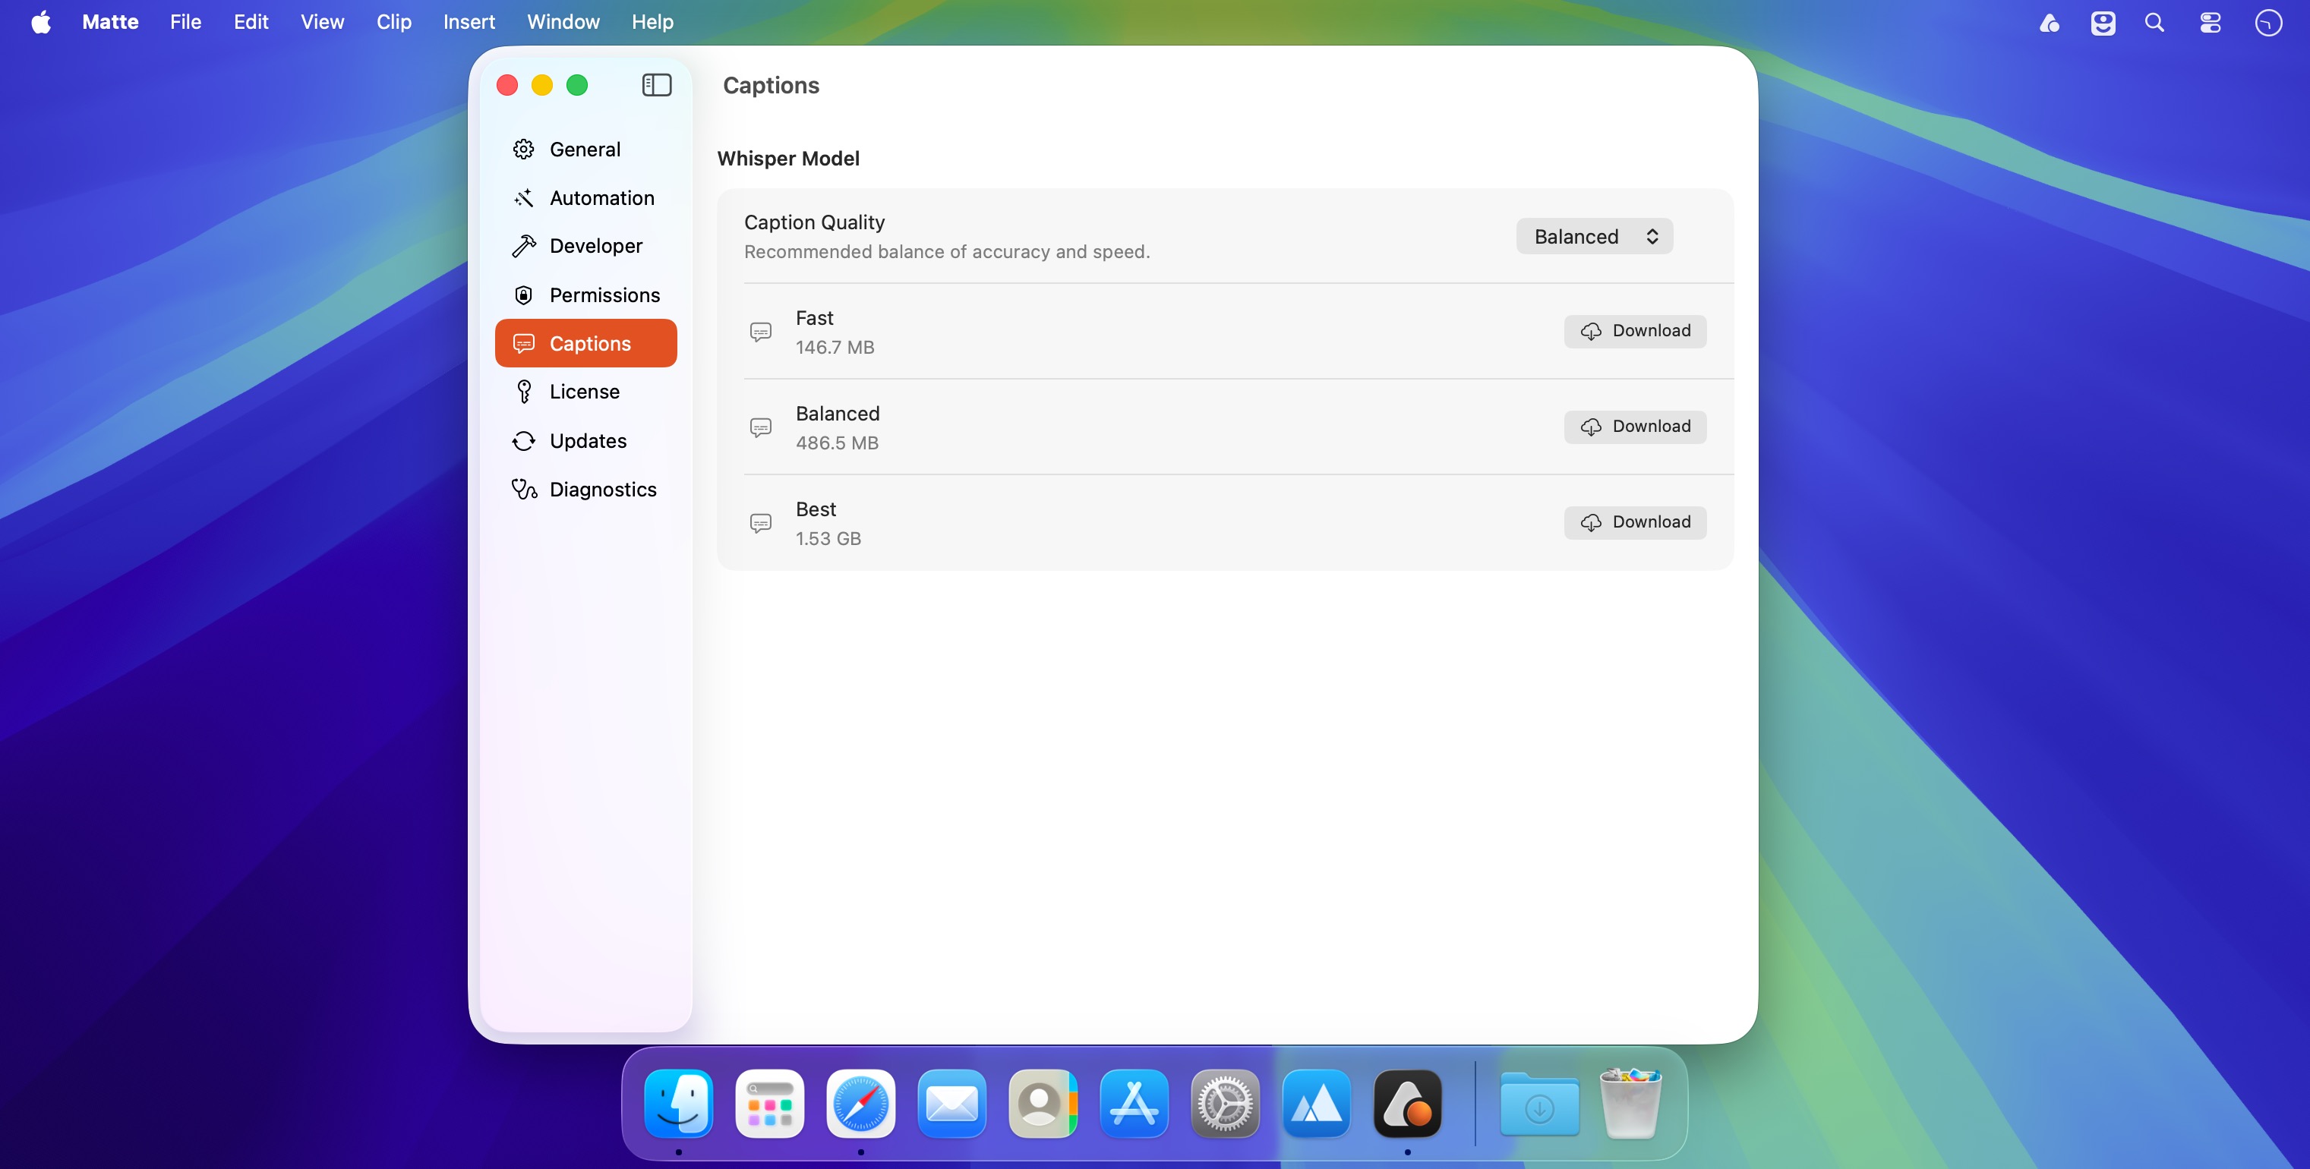Click the caption icon beside Fast model

coord(760,332)
